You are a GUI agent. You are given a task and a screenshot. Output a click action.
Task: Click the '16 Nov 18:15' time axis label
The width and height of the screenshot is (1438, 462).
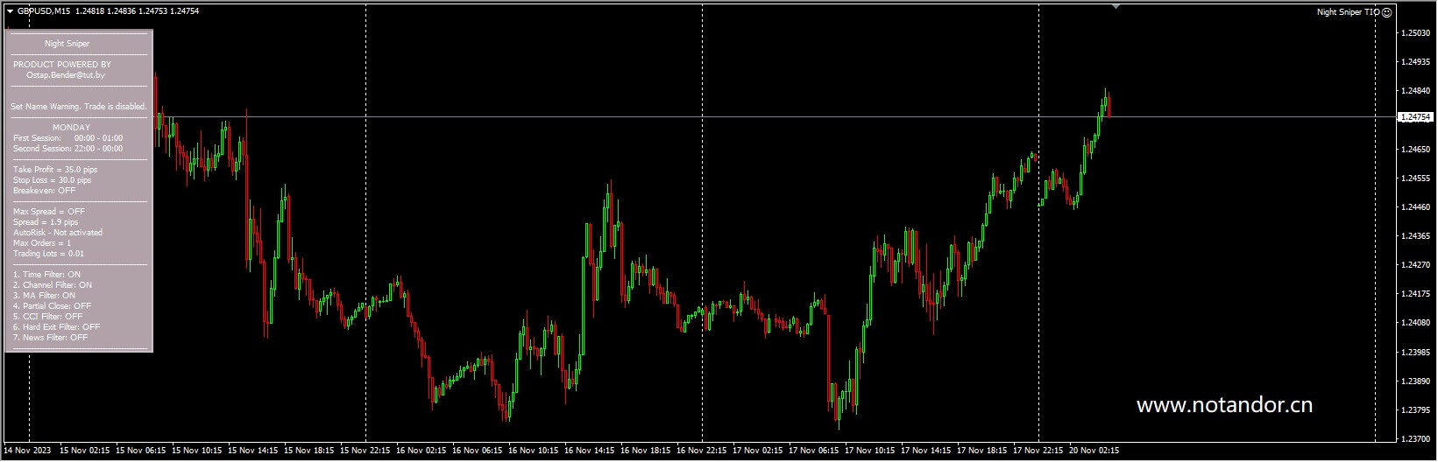tap(646, 451)
